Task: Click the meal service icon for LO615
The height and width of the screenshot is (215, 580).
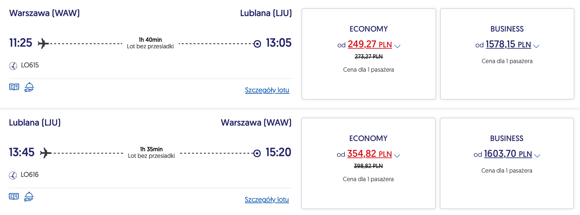Action: 29,87
